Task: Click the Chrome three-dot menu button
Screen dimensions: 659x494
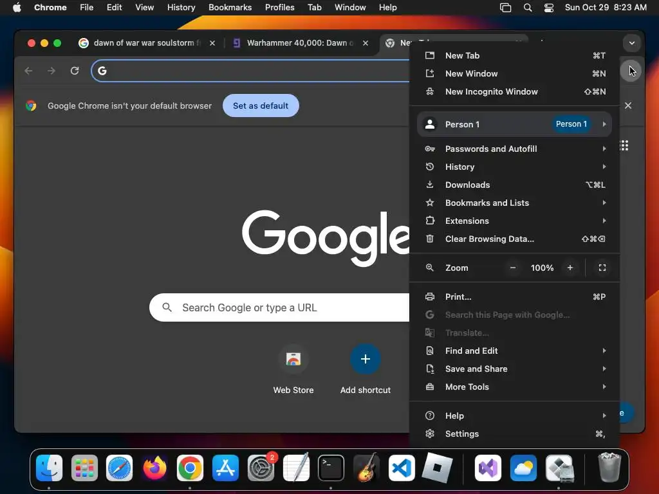Action: coord(629,71)
